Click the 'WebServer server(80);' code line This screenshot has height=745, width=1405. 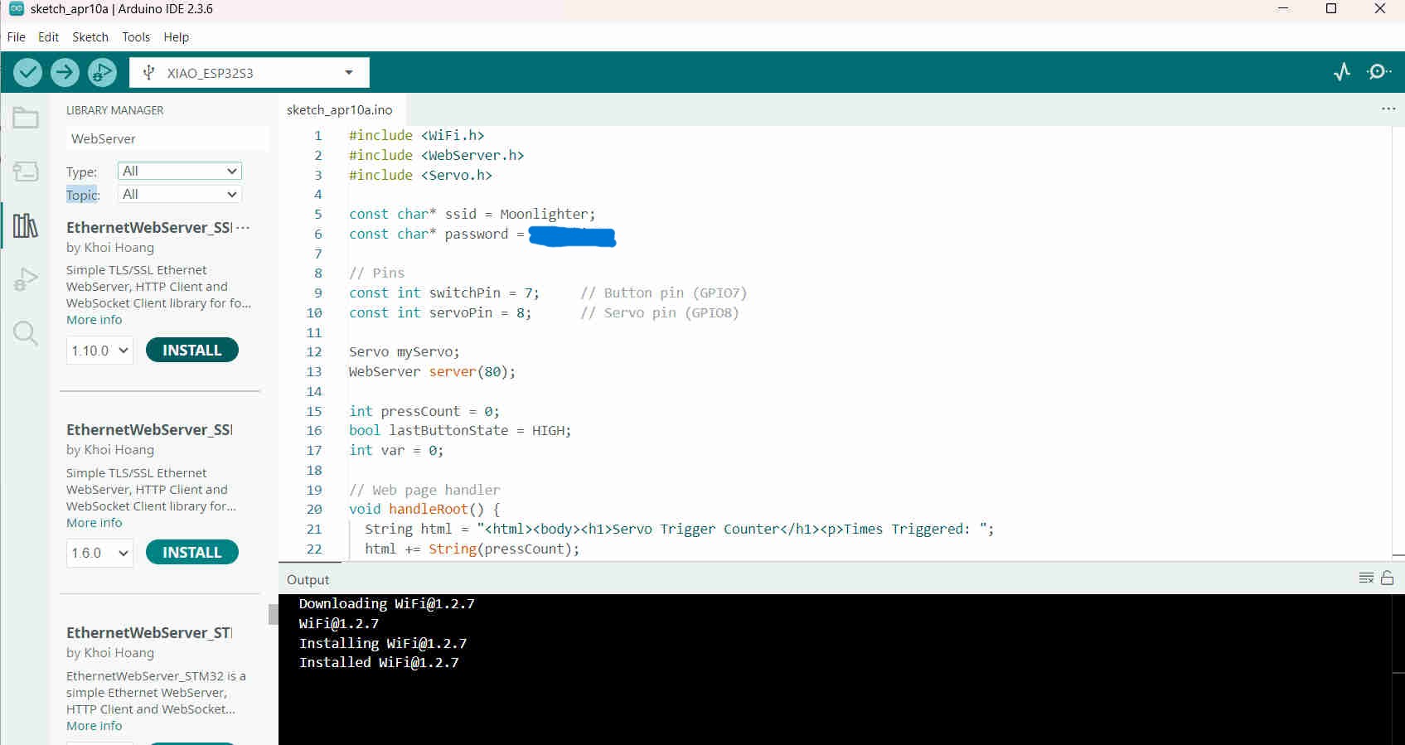[433, 372]
